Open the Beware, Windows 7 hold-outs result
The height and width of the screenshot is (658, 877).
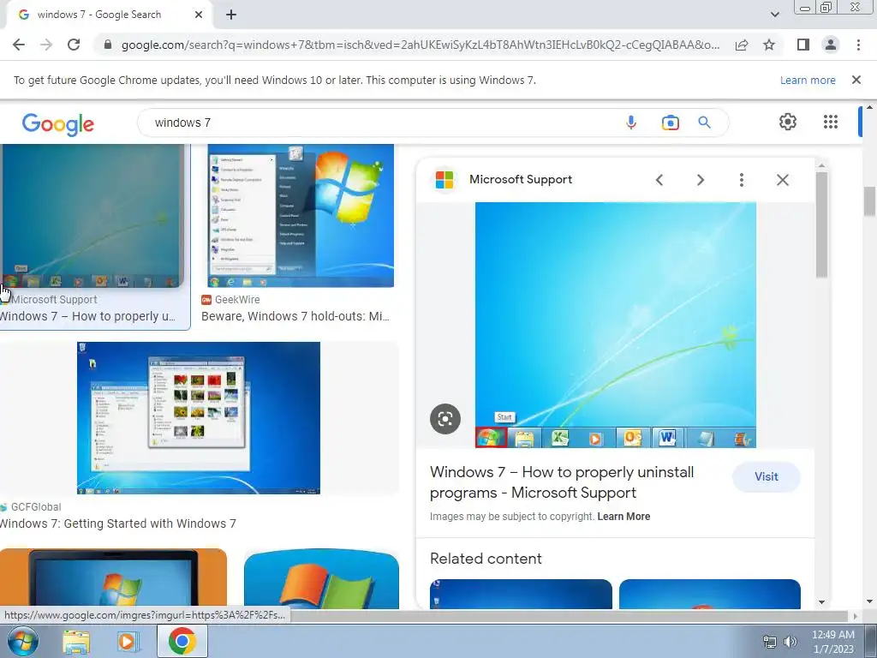coord(295,316)
